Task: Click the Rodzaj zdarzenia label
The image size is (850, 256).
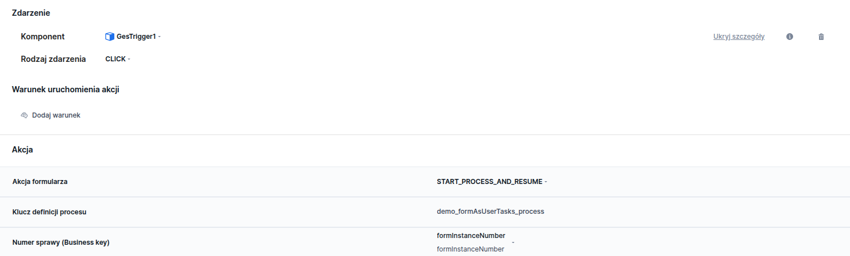Action: point(54,59)
